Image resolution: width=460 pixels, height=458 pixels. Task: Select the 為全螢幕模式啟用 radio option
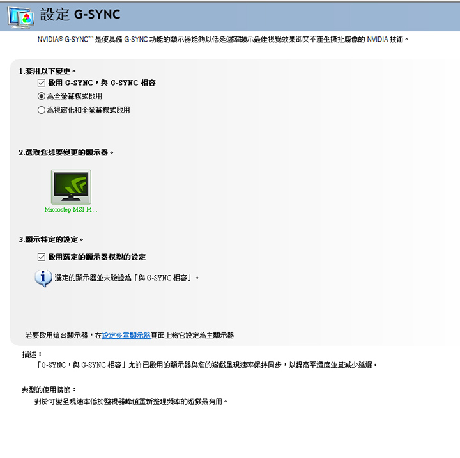pos(42,96)
